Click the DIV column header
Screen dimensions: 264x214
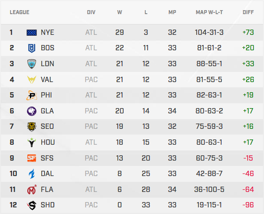pos(91,12)
